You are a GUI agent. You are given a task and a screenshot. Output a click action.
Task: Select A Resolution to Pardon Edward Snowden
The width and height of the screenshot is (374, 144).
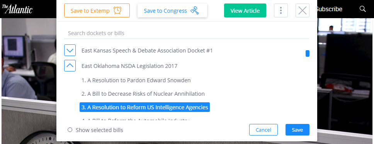pyautogui.click(x=136, y=80)
